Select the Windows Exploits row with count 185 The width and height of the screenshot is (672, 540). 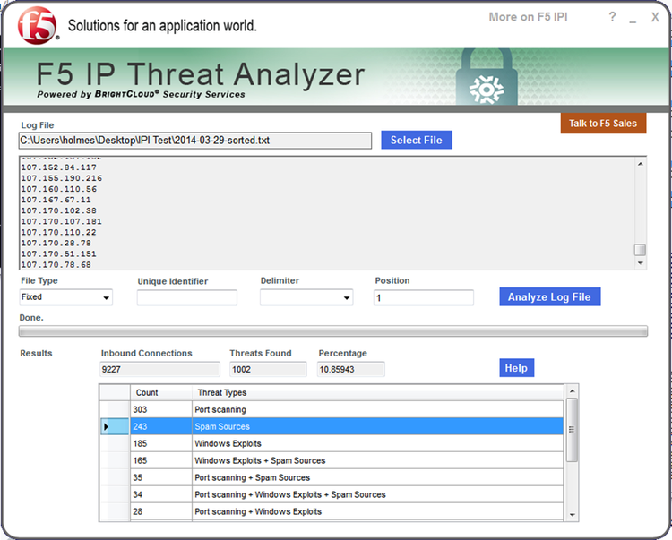tap(332, 443)
